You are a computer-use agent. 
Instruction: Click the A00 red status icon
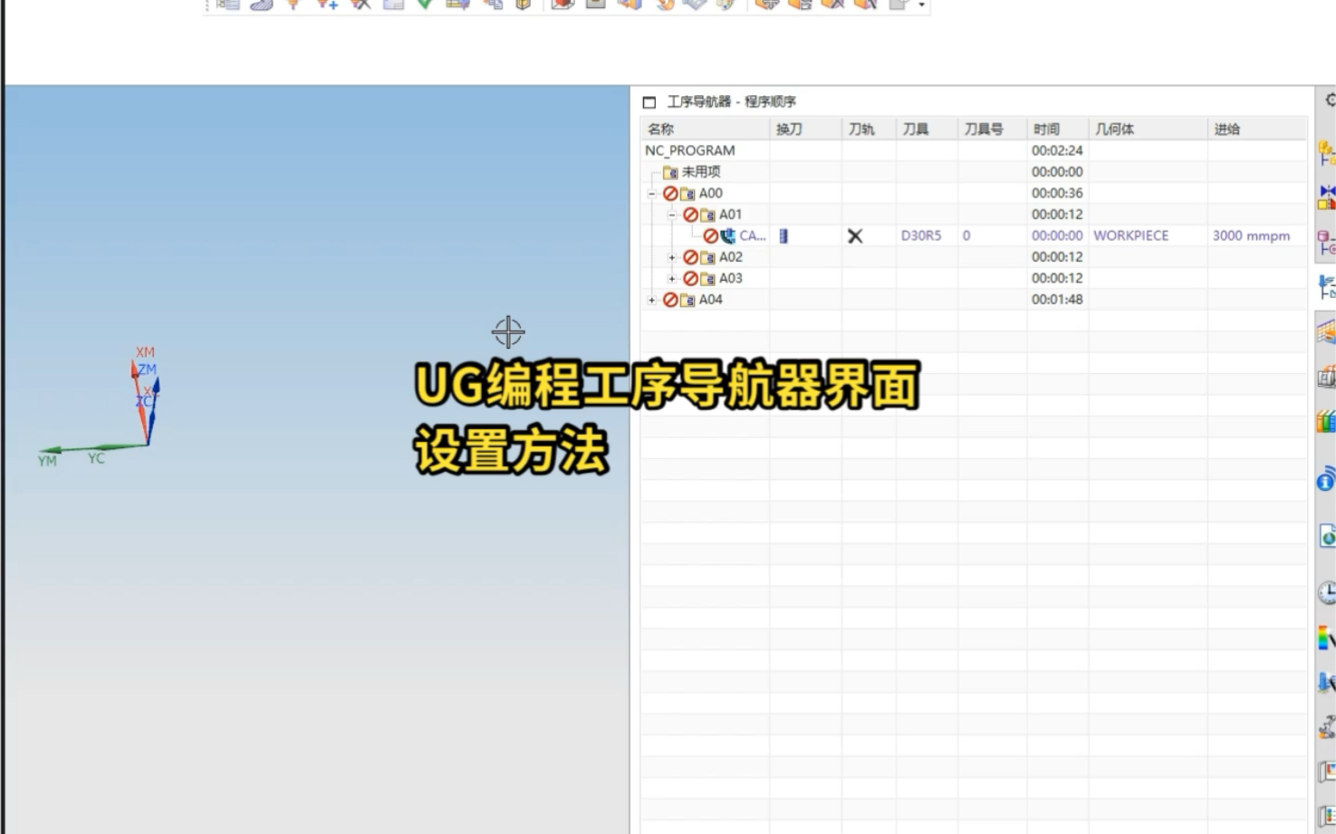click(x=670, y=194)
